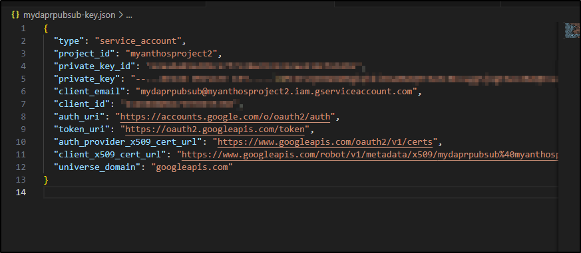The image size is (581, 253).
Task: Click the "client_id" key text
Action: coord(82,104)
